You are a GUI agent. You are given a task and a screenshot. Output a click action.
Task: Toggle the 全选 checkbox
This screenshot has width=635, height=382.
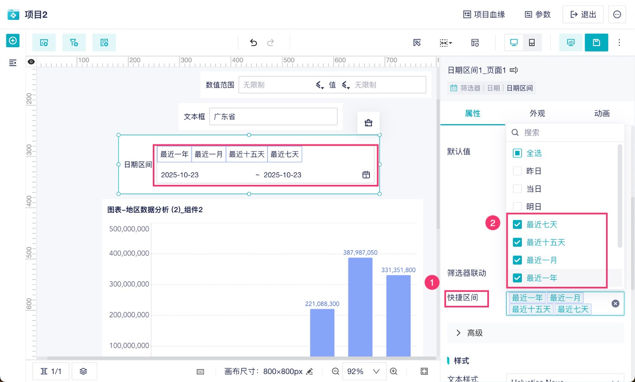click(517, 153)
